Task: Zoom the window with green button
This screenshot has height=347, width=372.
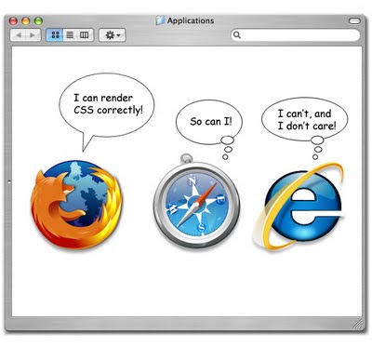Action: (38, 21)
